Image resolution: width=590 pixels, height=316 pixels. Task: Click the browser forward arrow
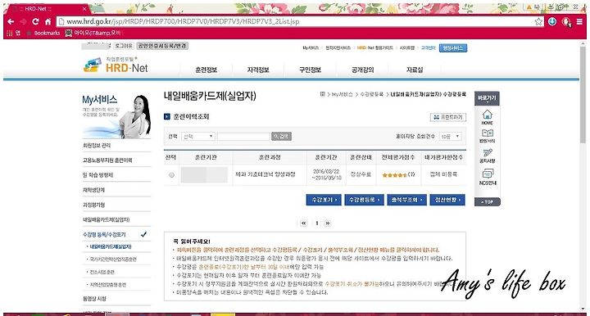23,22
